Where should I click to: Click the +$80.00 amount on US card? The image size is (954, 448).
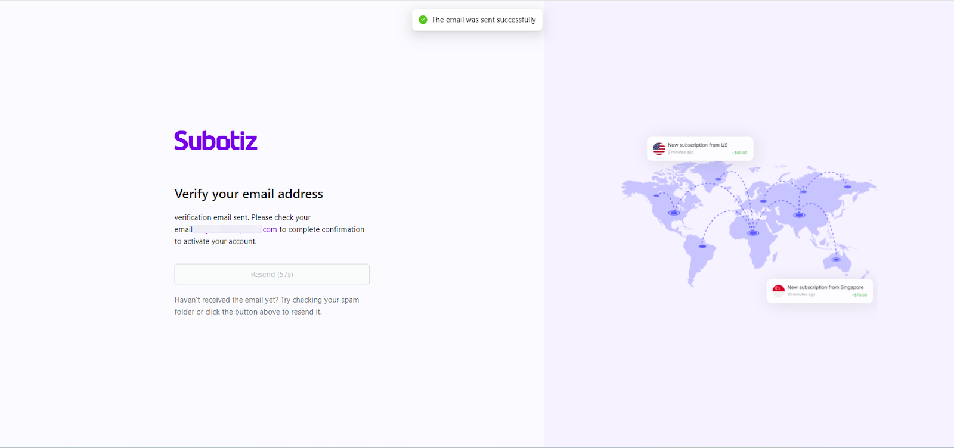739,153
